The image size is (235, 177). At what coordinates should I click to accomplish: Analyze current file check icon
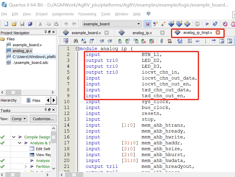point(180,41)
